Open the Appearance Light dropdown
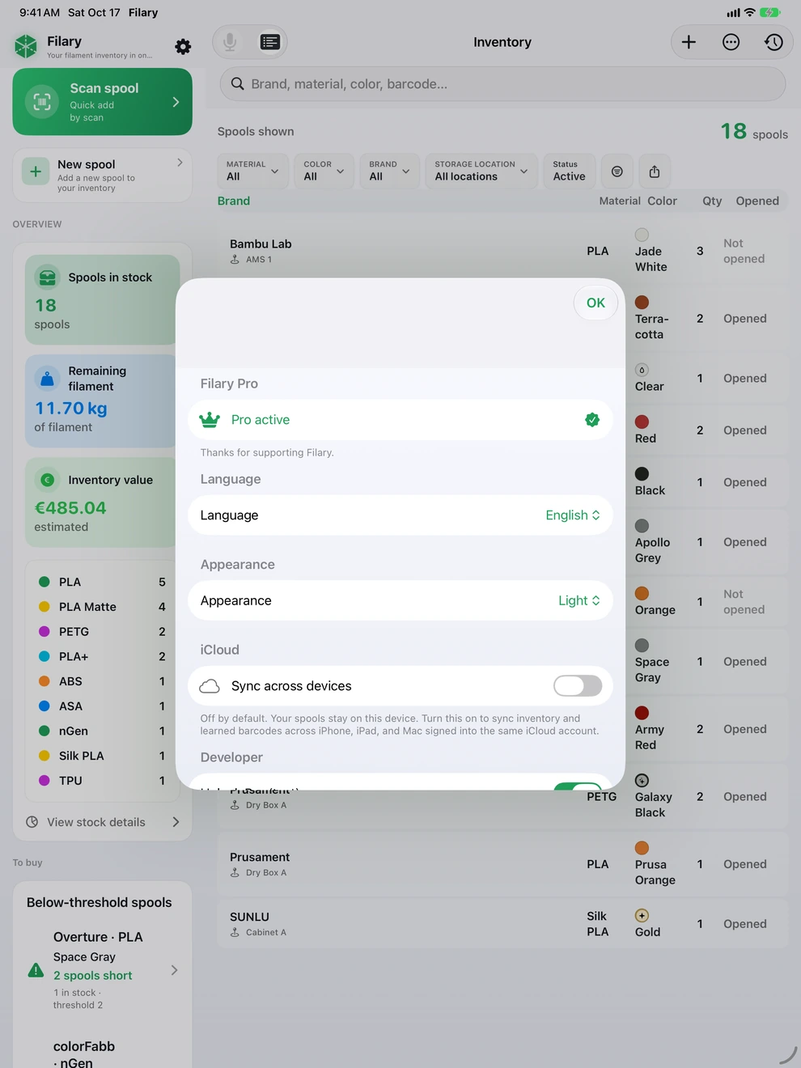Image resolution: width=801 pixels, height=1068 pixels. (x=579, y=600)
